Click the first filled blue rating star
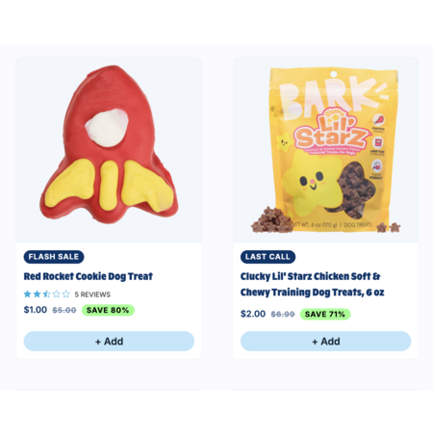This screenshot has height=433, width=433. 28,293
